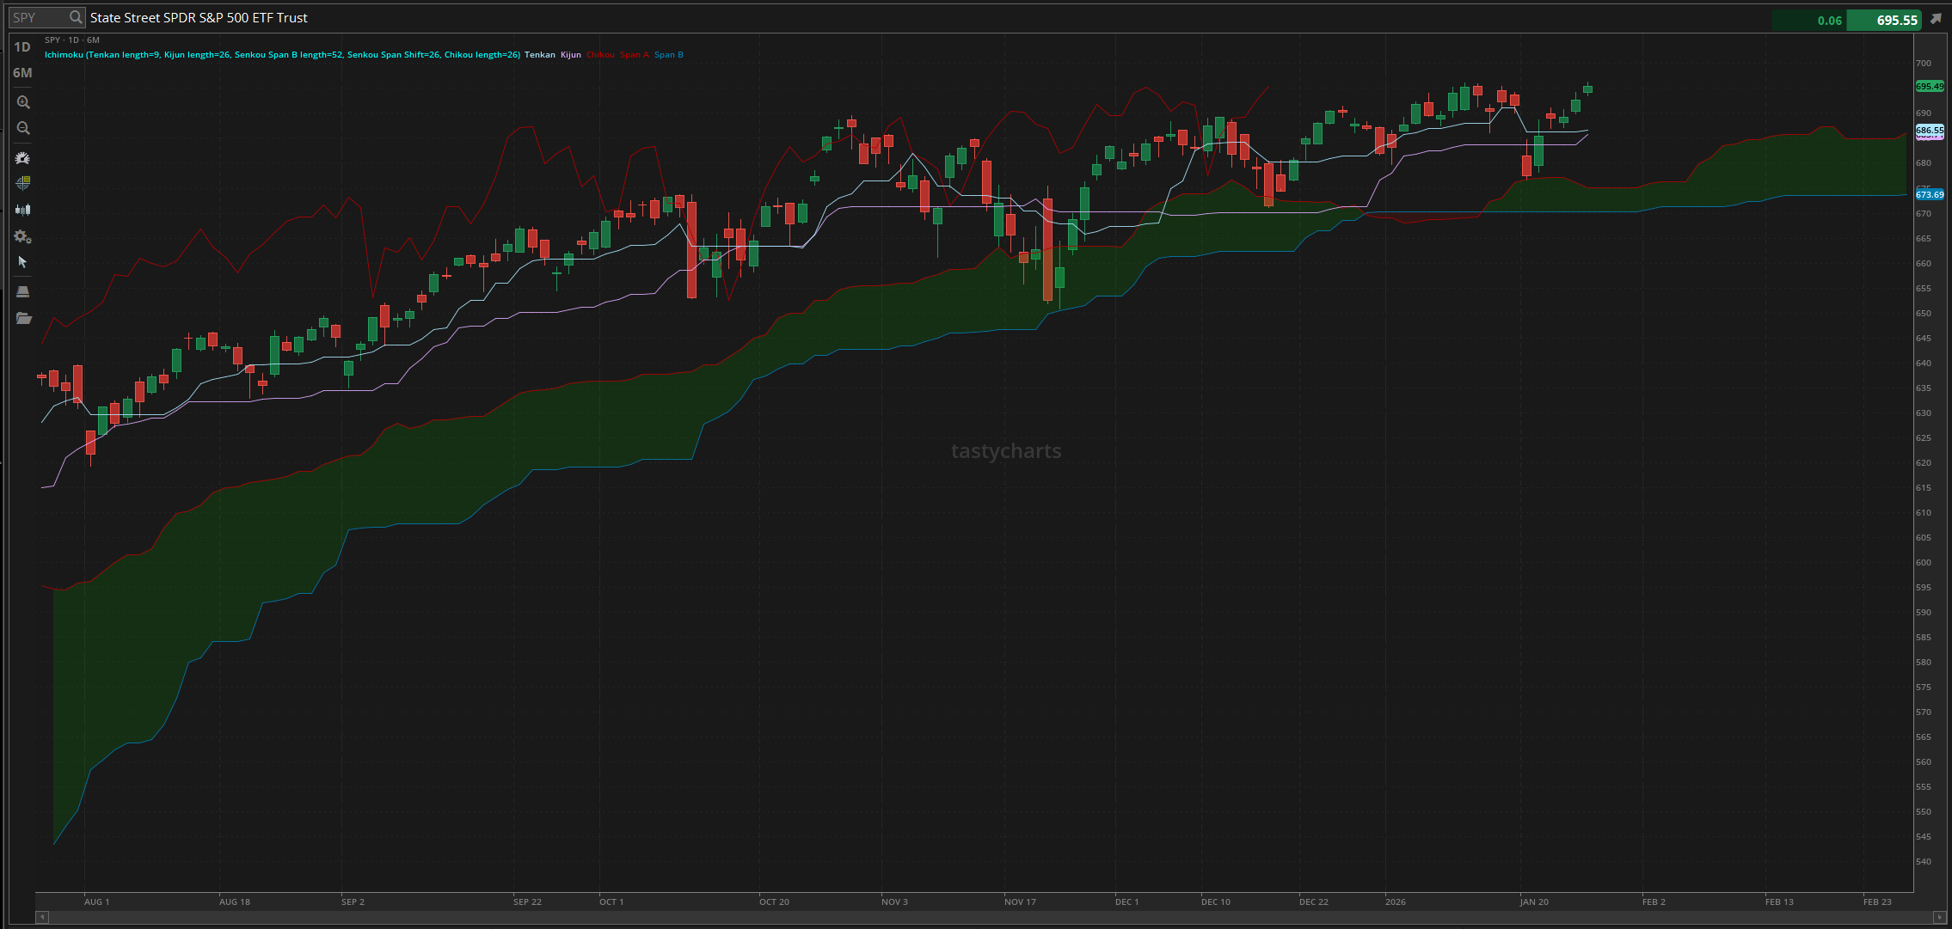Open the candlestick chart style icon
Screen dimensions: 1952x929
coord(23,210)
